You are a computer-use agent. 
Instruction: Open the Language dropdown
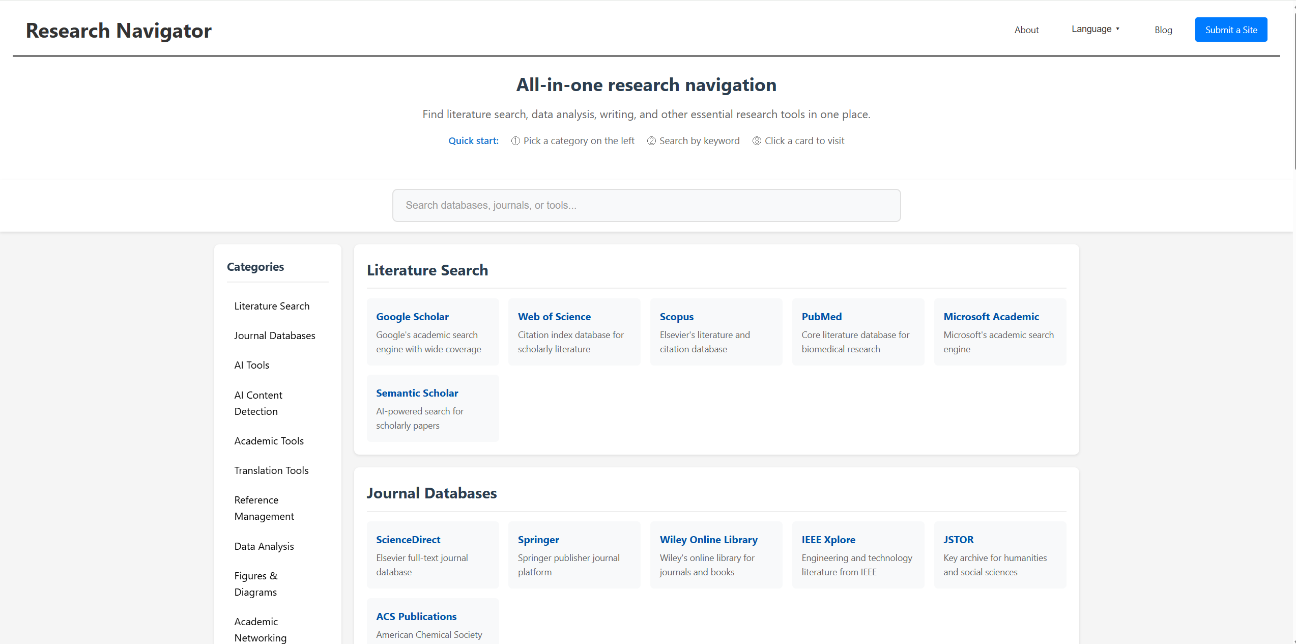(1095, 29)
